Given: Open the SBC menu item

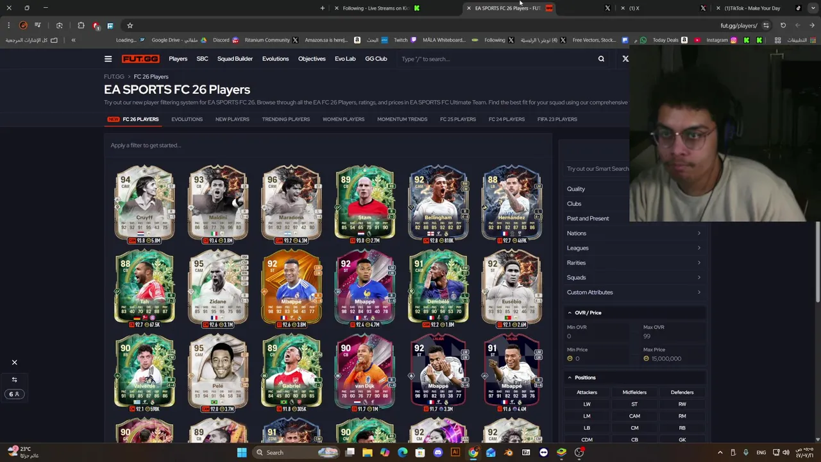Looking at the screenshot, I should pos(202,59).
